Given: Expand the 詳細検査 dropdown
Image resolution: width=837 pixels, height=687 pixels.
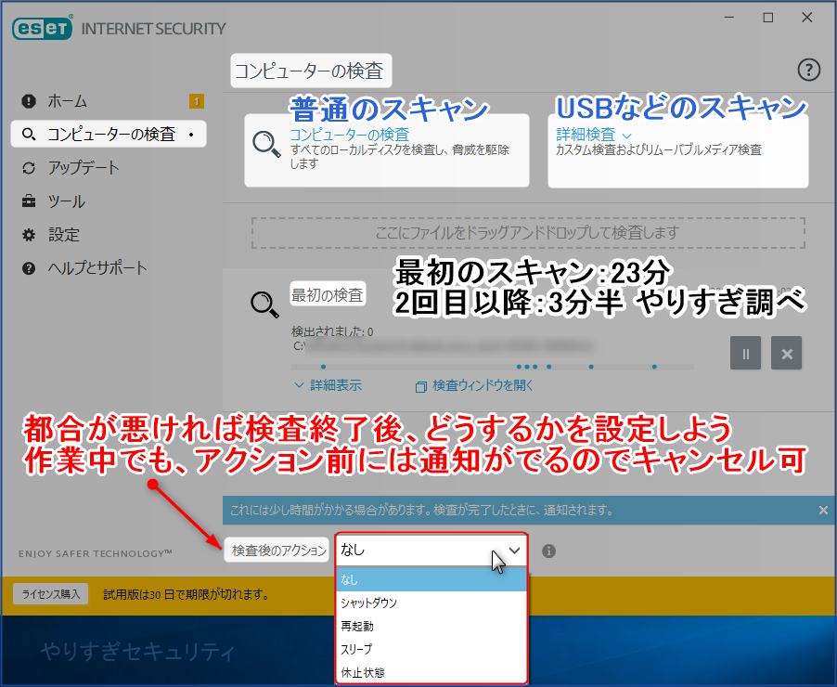Looking at the screenshot, I should [594, 135].
